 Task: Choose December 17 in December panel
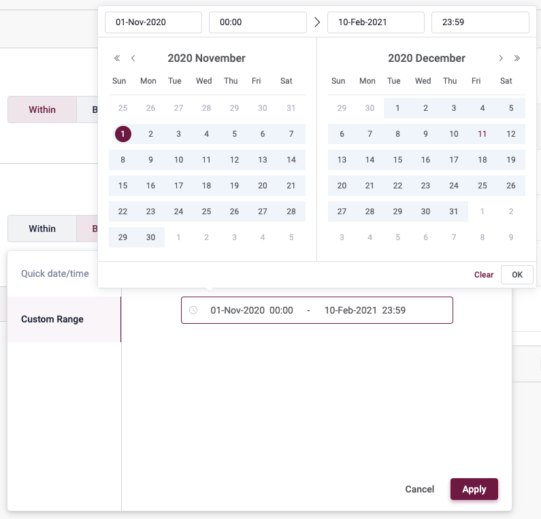coord(454,160)
